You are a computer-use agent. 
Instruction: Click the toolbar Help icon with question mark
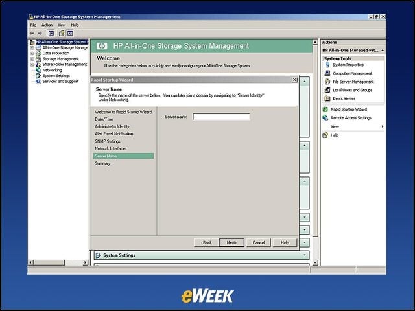pos(62,33)
